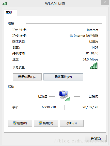
Task: Click the WLAN 状态 title text
Action: coord(55,4)
